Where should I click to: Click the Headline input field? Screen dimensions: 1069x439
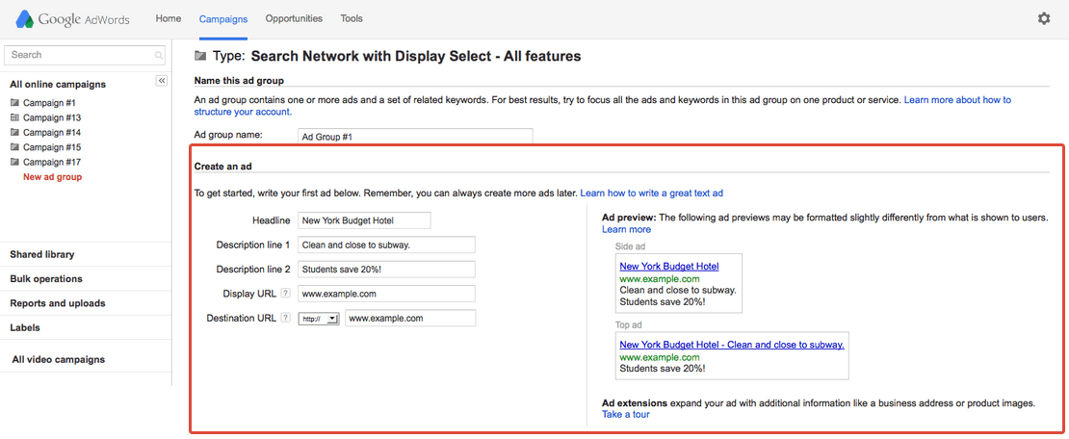click(364, 220)
